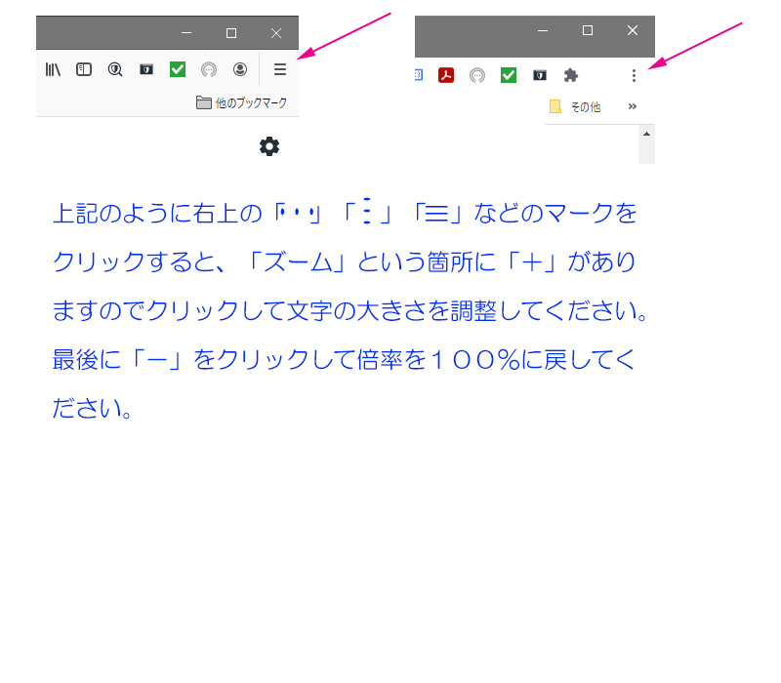Open Chrome's three-dot vertical menu
This screenshot has height=683, width=781.
click(x=634, y=75)
